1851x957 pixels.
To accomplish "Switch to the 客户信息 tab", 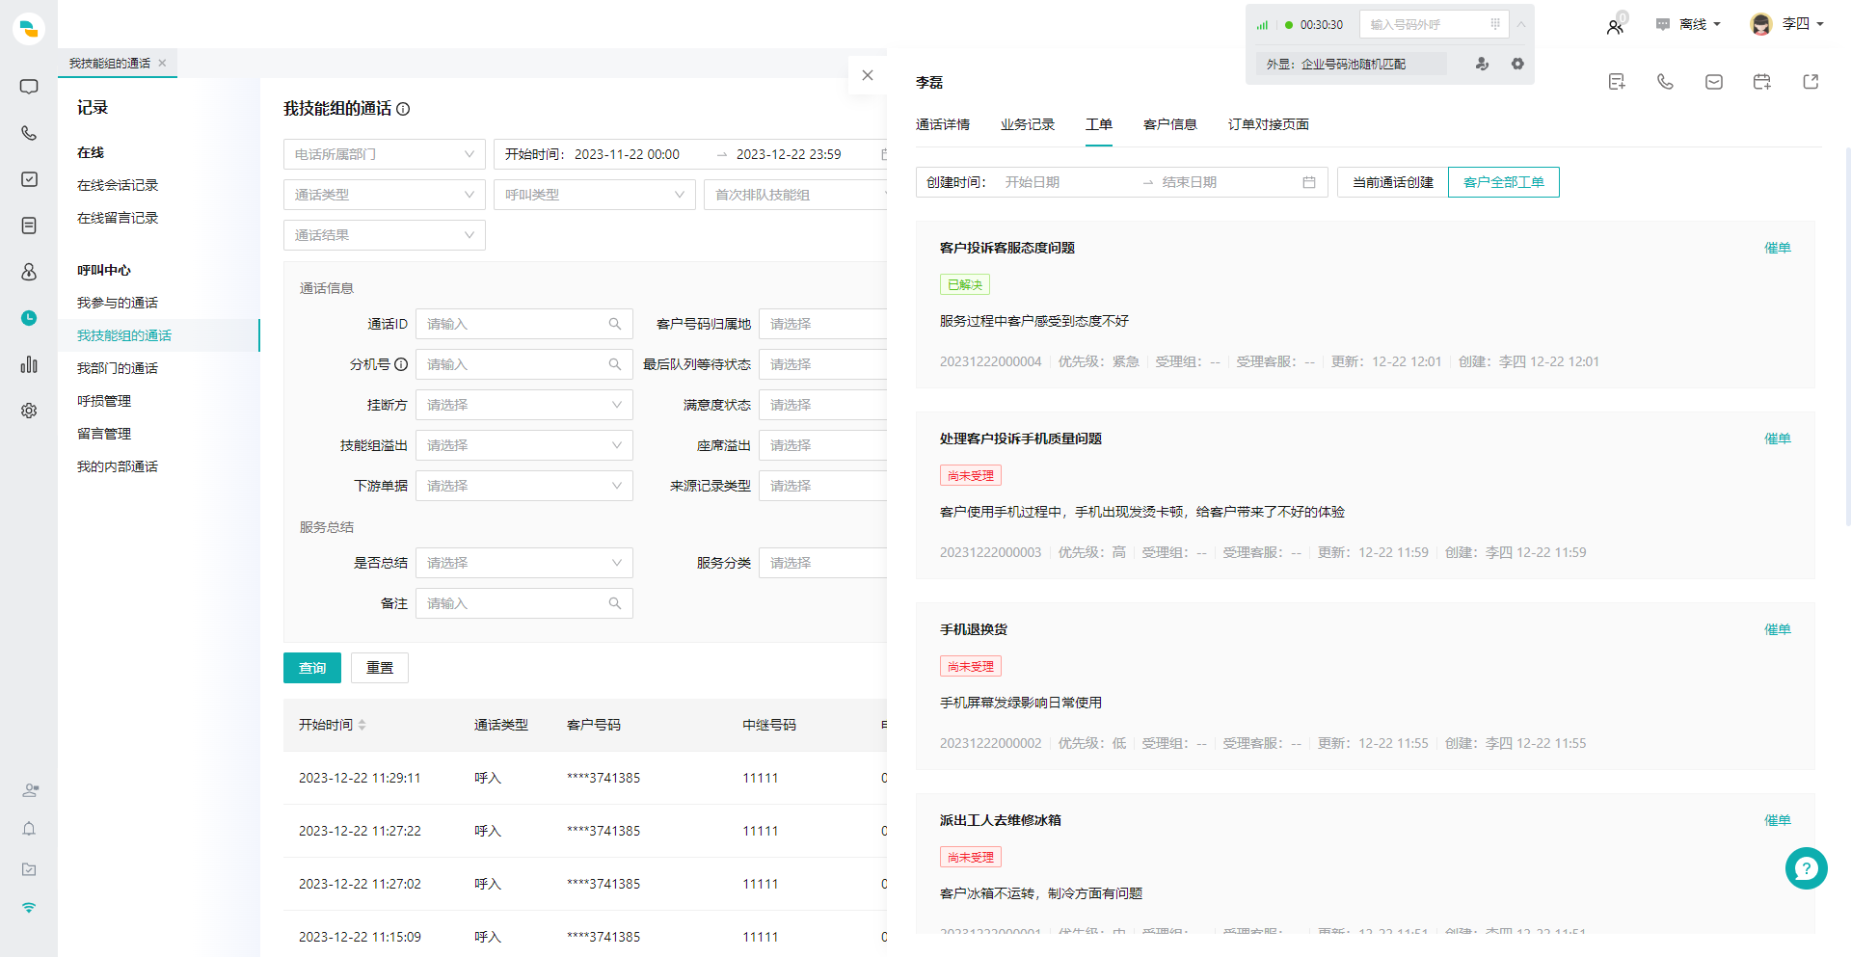I will pos(1170,124).
